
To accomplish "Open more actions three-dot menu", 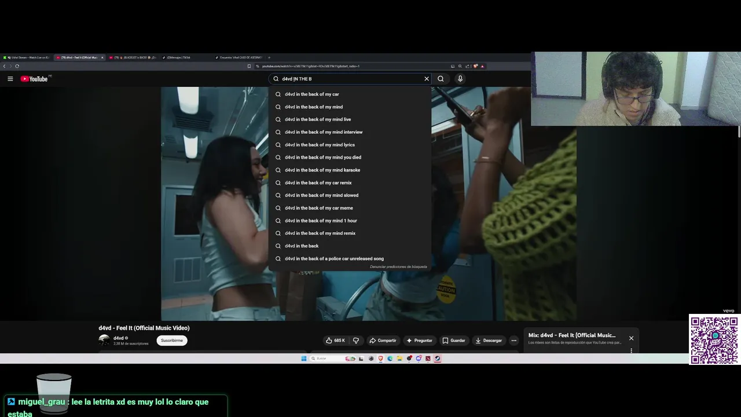I will 513,341.
